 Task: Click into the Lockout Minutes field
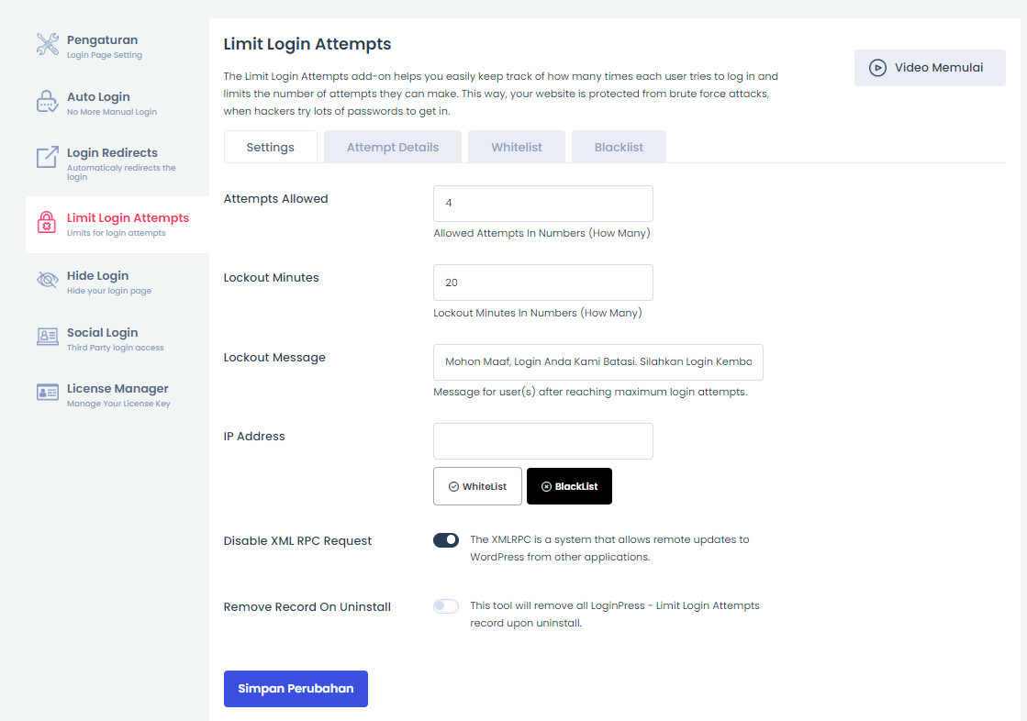(x=542, y=283)
